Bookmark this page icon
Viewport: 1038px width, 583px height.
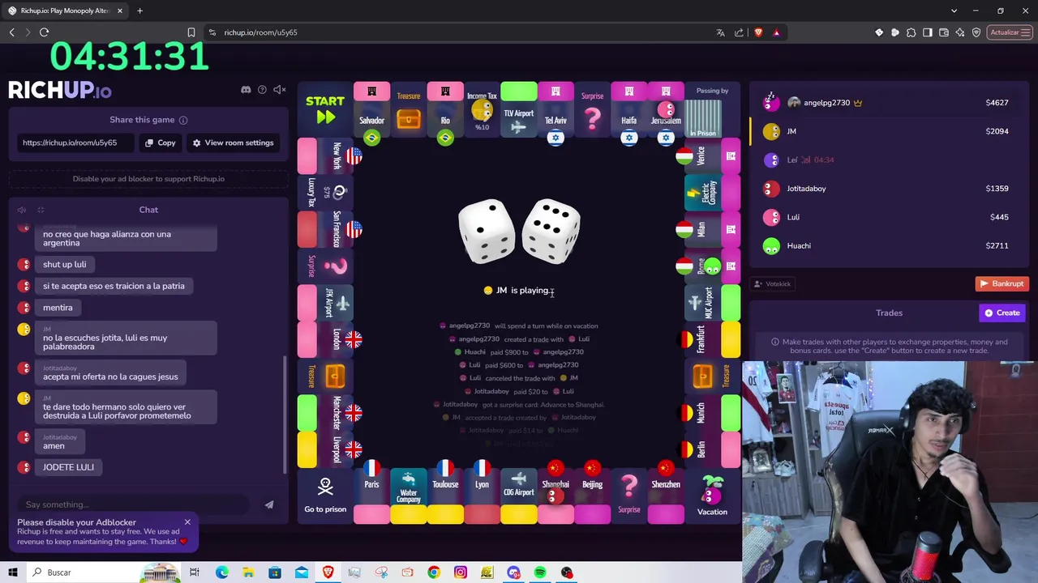[191, 32]
